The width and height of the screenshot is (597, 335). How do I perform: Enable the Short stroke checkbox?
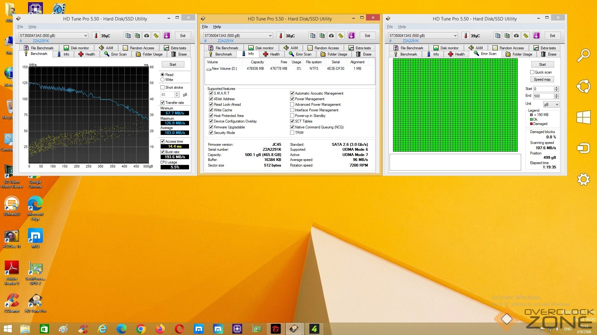[x=162, y=87]
